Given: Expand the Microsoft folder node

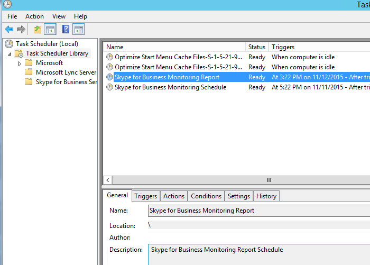Looking at the screenshot, I should (20, 63).
